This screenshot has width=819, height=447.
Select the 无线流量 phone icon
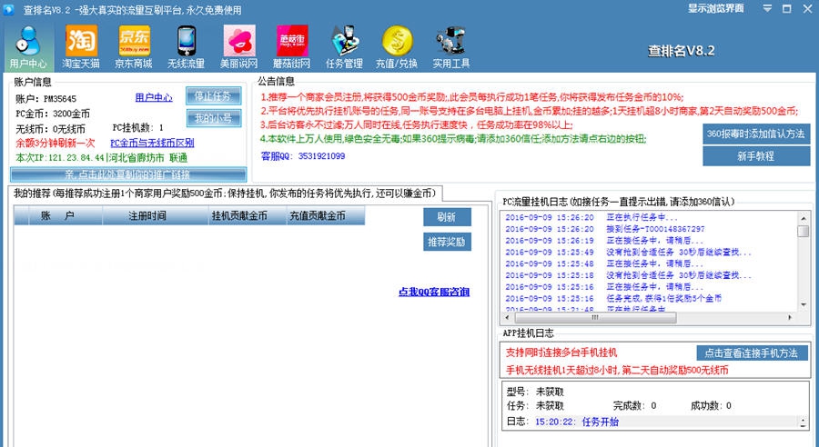click(186, 47)
